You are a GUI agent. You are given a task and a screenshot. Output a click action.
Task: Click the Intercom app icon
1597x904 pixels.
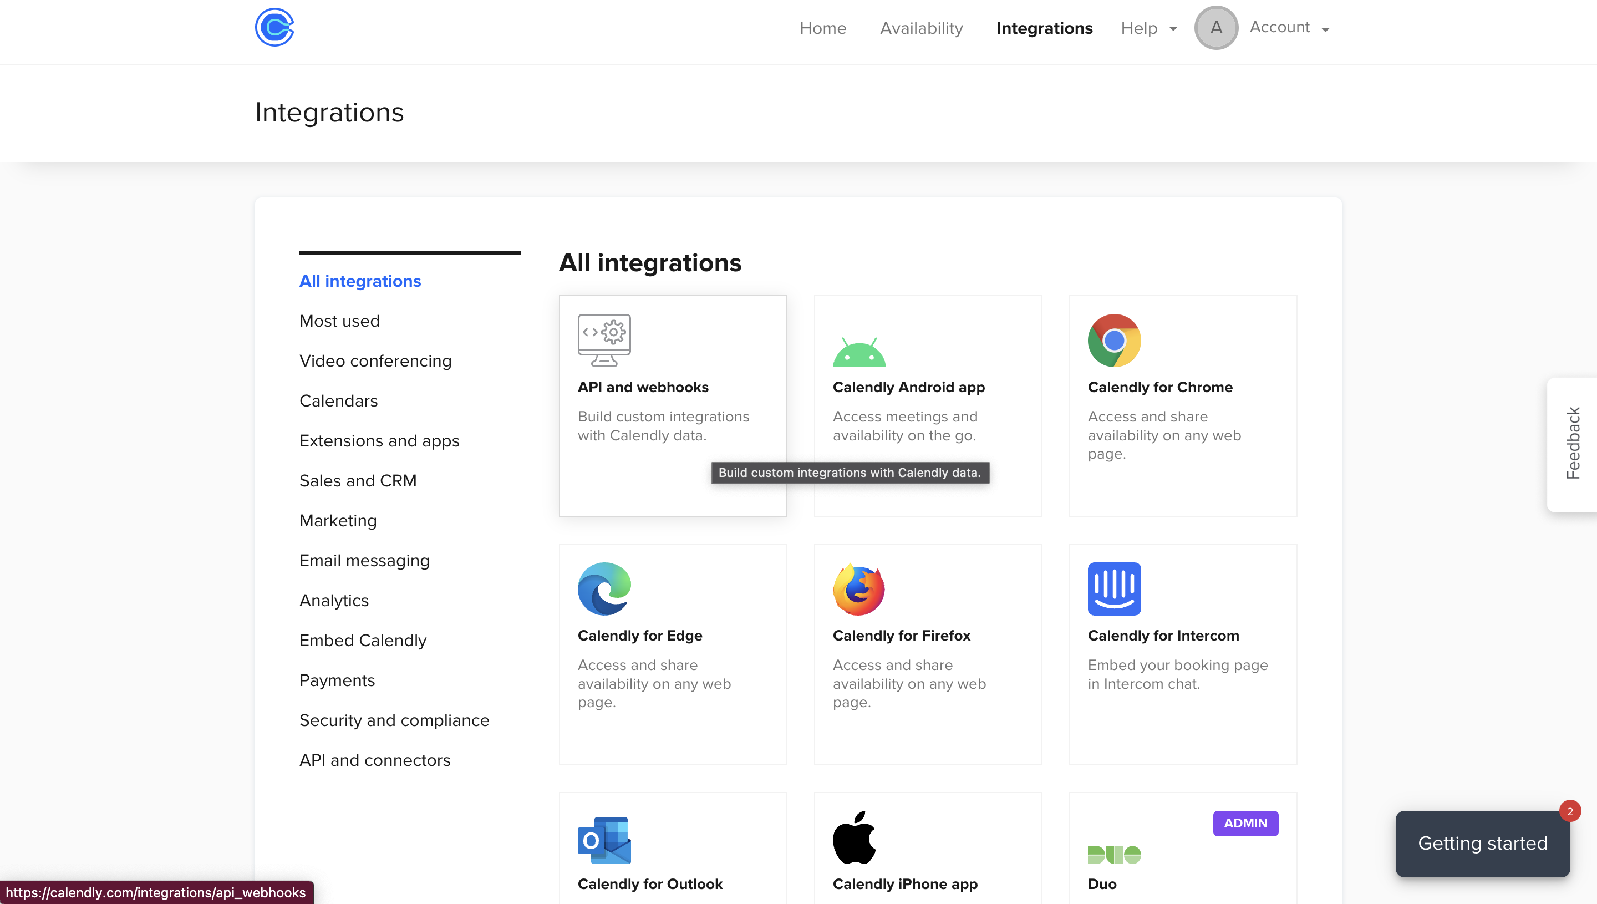point(1113,588)
